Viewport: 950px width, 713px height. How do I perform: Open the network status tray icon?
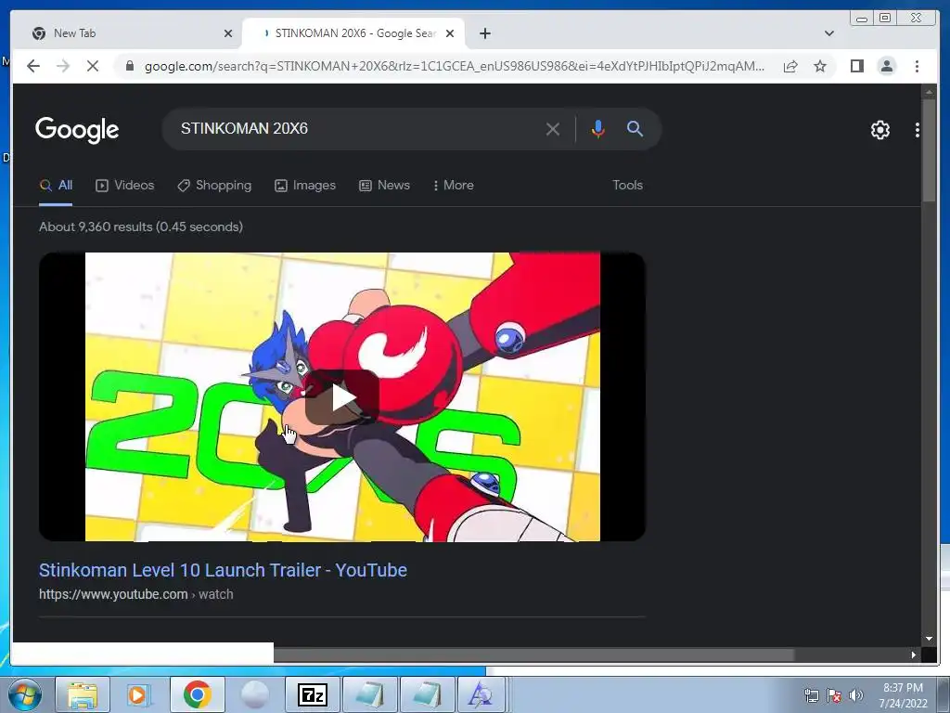(x=811, y=695)
